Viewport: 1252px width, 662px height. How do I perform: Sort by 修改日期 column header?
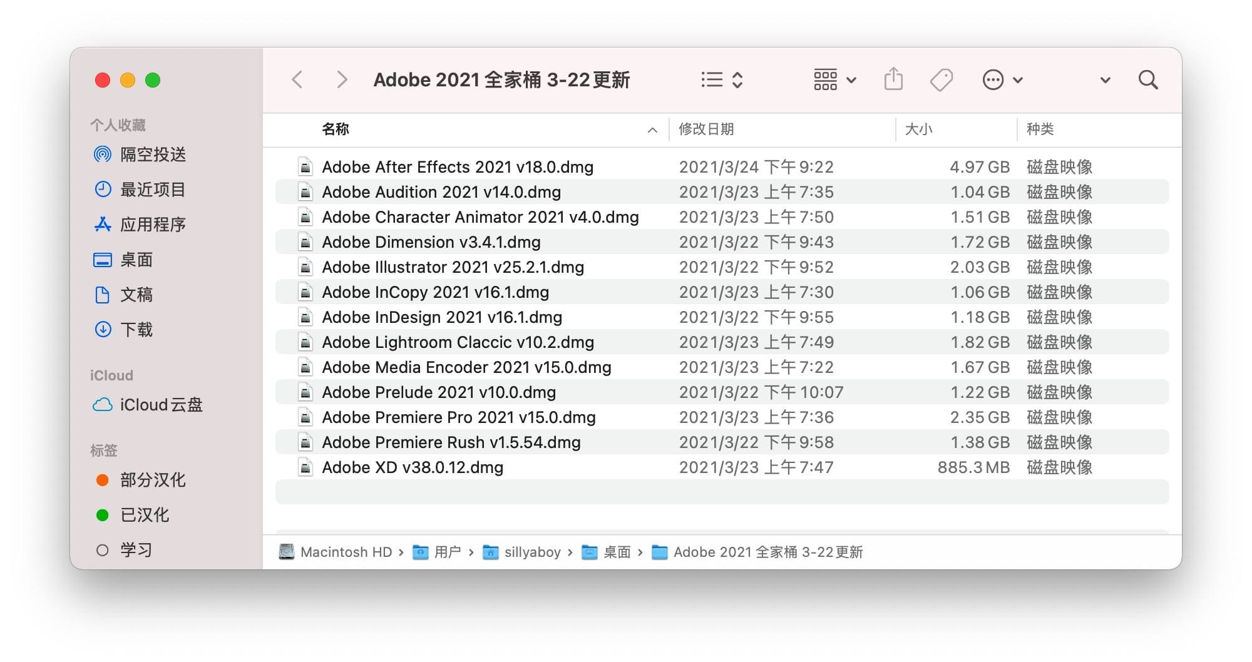pyautogui.click(x=706, y=130)
